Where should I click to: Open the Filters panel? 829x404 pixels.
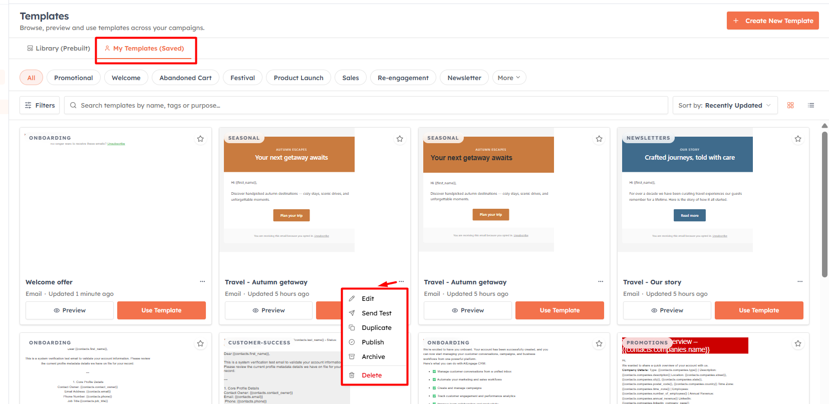40,105
